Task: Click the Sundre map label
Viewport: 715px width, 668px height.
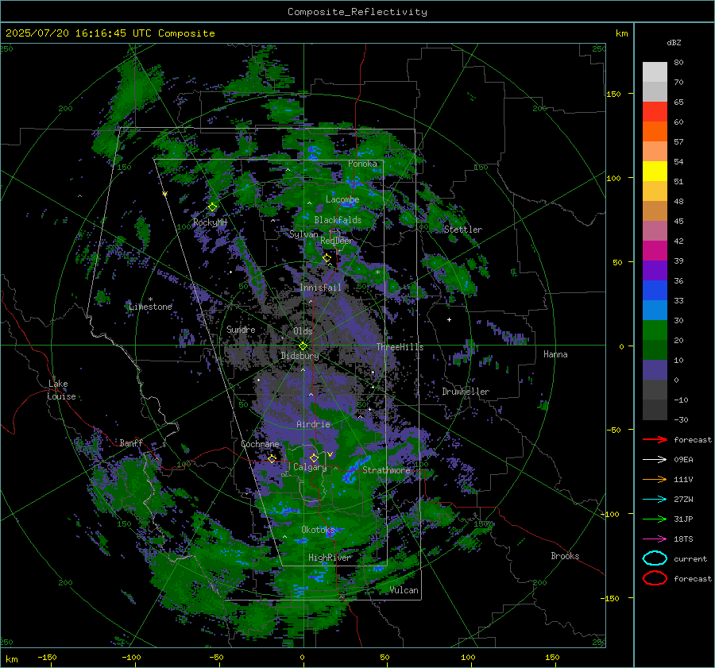Action: pyautogui.click(x=241, y=329)
